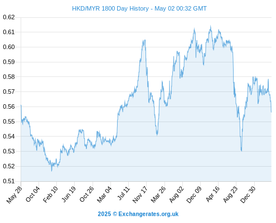The width and height of the screenshot is (276, 223).
Task: Click the Mar 26 x-axis date label
Action: click(158, 195)
